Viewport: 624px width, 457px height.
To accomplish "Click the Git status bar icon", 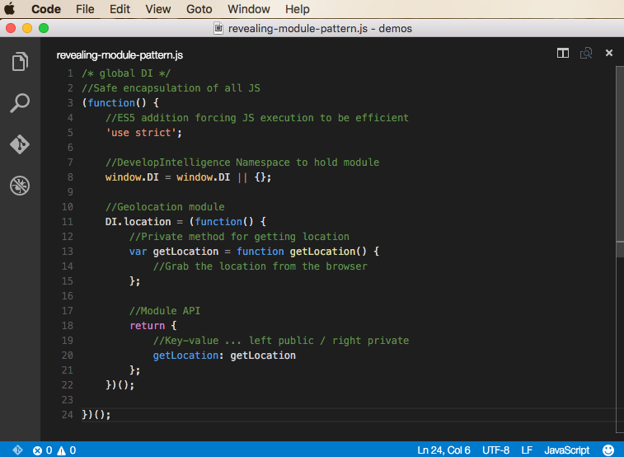I will [x=17, y=450].
